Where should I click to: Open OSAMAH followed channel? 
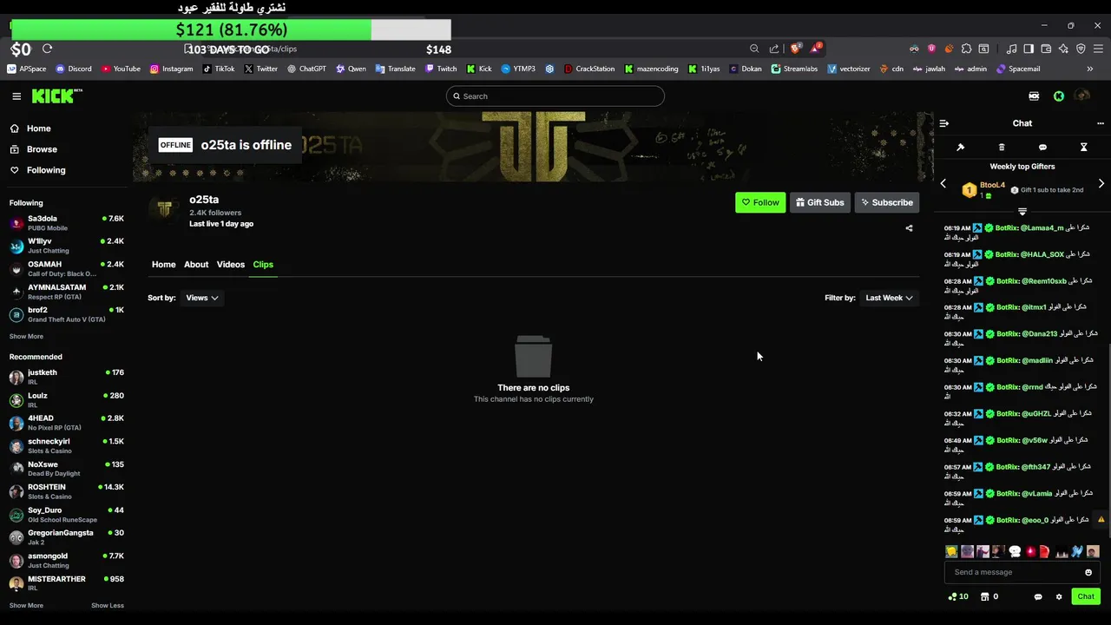67,268
